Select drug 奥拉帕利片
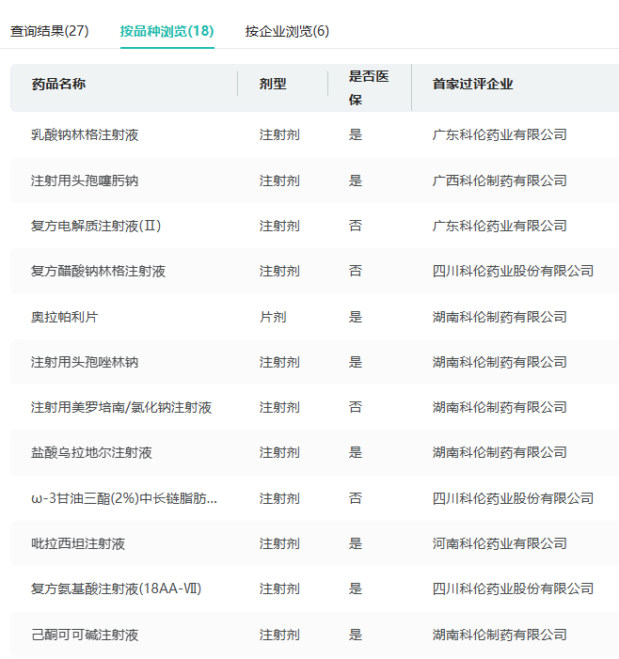 coord(65,317)
